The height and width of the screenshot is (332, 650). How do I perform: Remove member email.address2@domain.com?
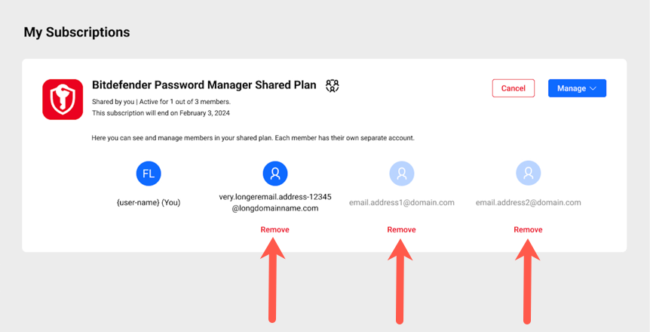coord(528,229)
